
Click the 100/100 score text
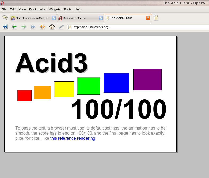click(x=119, y=109)
